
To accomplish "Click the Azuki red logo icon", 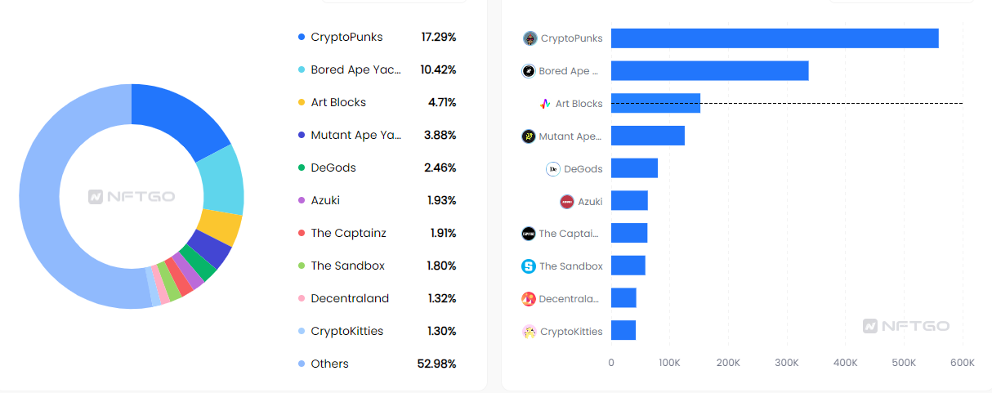I will coord(567,202).
